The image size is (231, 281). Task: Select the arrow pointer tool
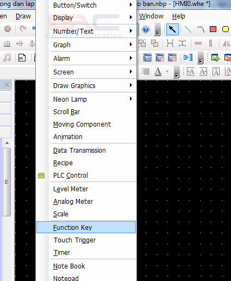172,29
